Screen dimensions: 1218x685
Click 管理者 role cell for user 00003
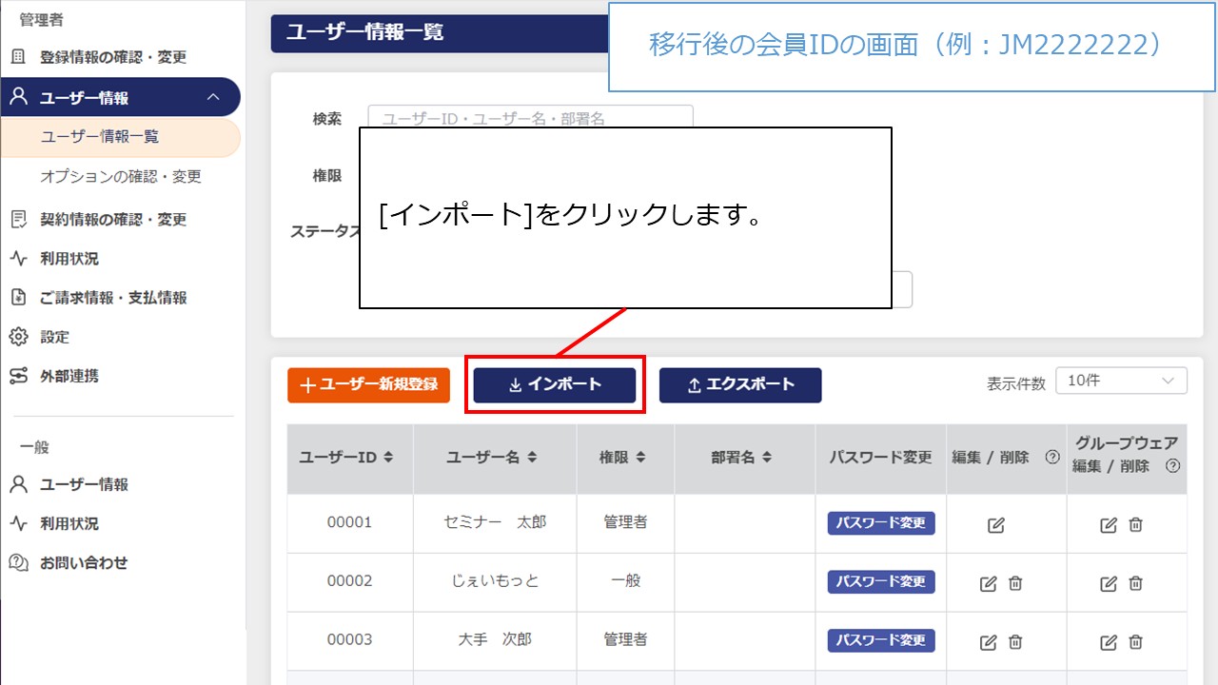click(x=625, y=639)
